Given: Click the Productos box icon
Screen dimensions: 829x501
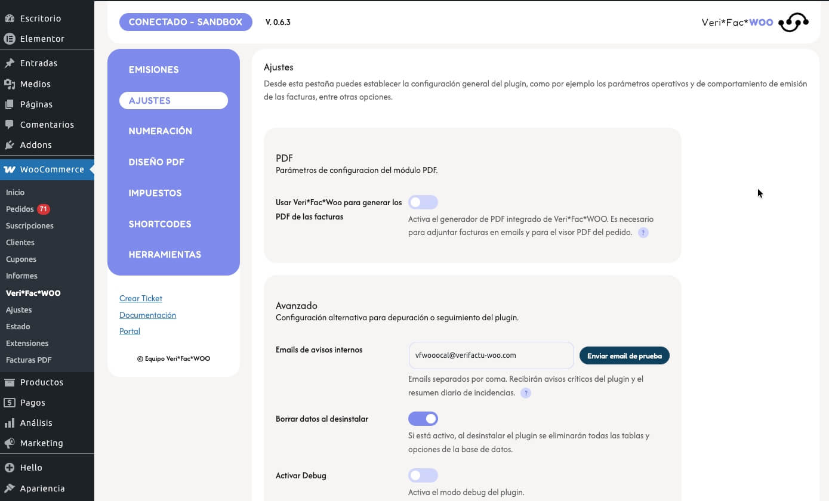Looking at the screenshot, I should click(10, 382).
